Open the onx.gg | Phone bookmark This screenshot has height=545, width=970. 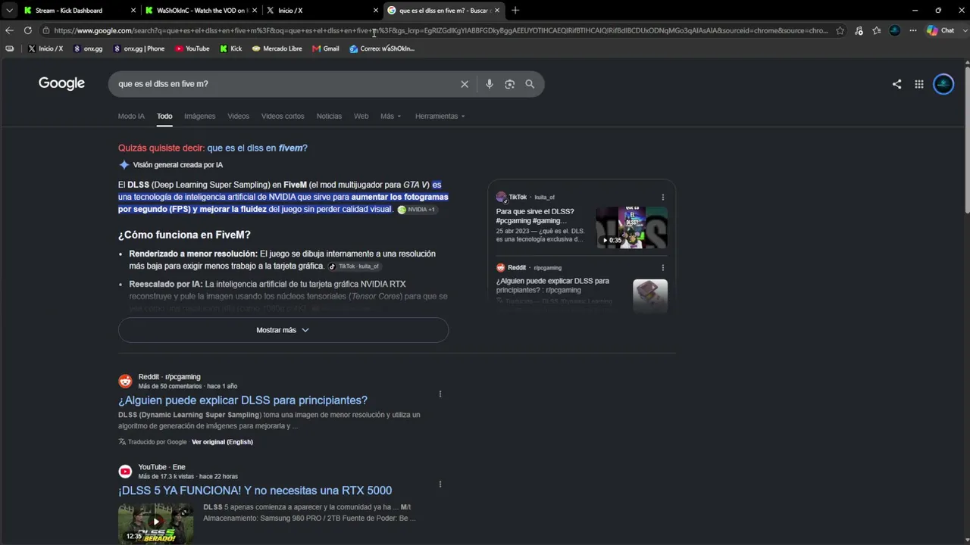point(139,48)
